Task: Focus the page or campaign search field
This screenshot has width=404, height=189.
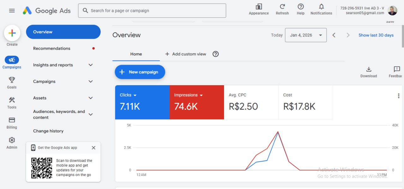Action: tap(152, 11)
